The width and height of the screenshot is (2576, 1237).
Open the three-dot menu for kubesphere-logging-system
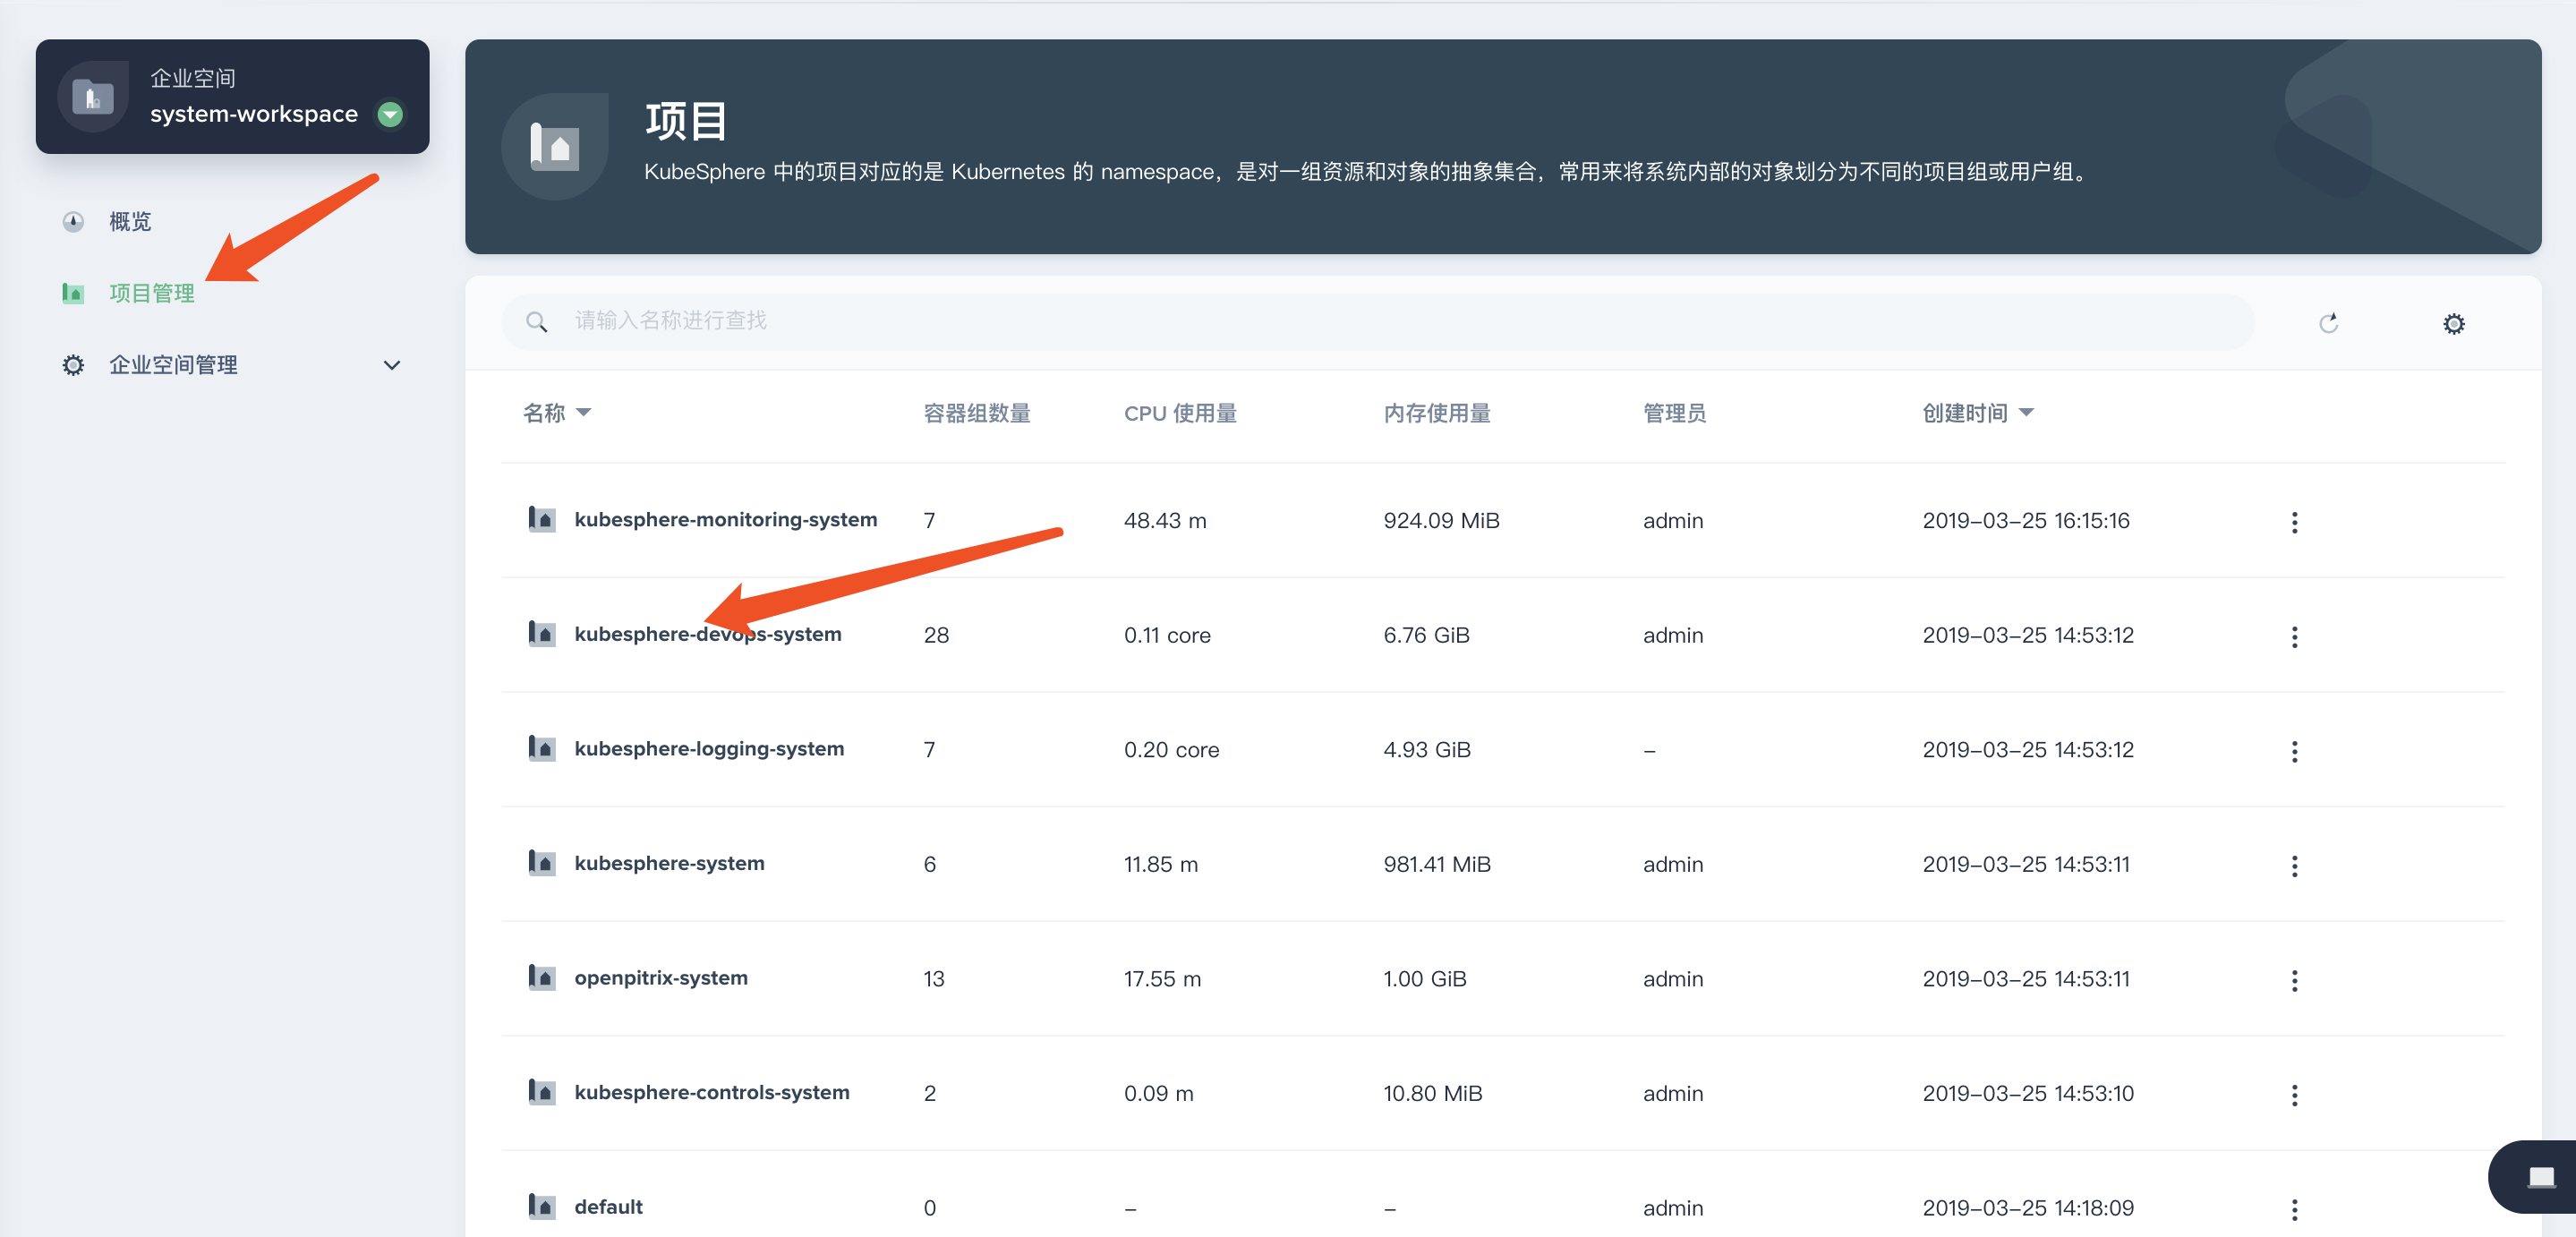[2295, 750]
